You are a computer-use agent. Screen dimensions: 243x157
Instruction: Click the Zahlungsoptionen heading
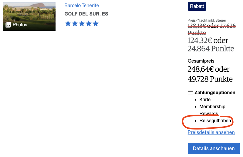coord(215,93)
